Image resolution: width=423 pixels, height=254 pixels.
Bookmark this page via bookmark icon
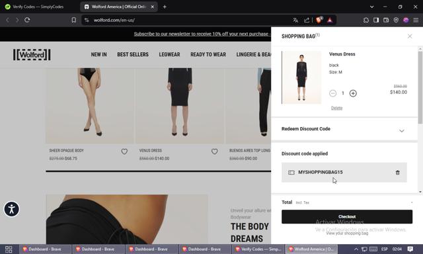click(73, 20)
